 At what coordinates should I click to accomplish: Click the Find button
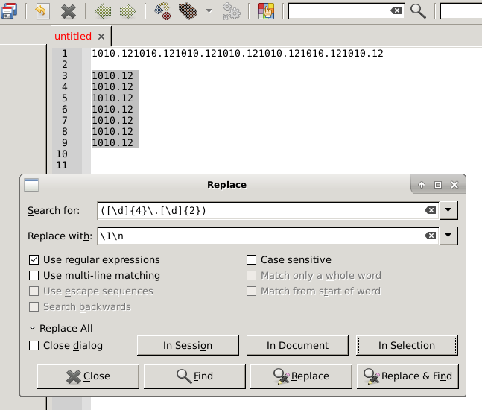[x=194, y=376]
